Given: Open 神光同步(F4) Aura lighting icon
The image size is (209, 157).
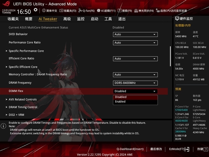Looking at the screenshot, I should click(136, 10).
